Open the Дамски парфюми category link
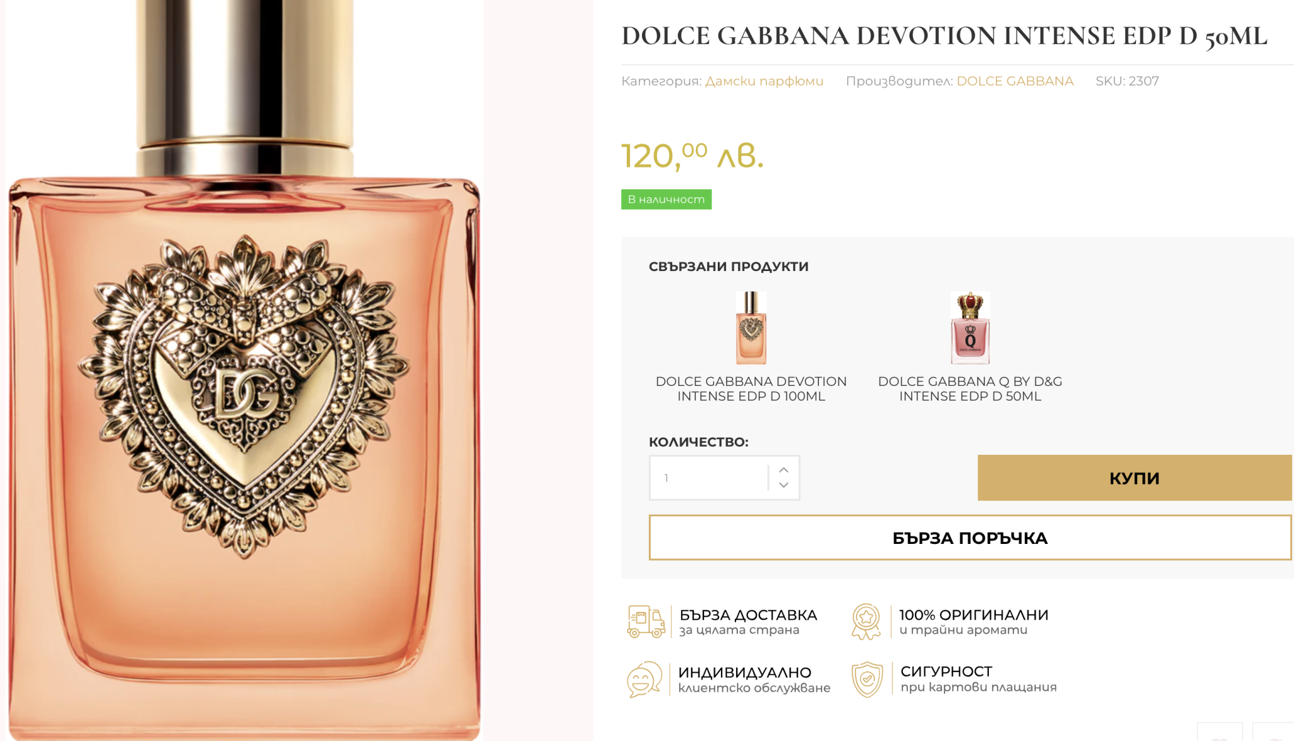1294x741 pixels. click(764, 81)
